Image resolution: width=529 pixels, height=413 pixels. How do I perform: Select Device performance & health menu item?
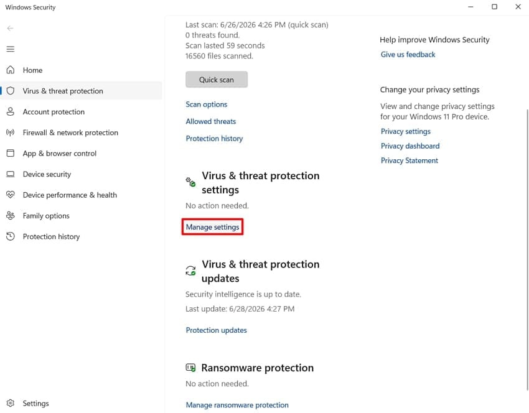pos(70,195)
